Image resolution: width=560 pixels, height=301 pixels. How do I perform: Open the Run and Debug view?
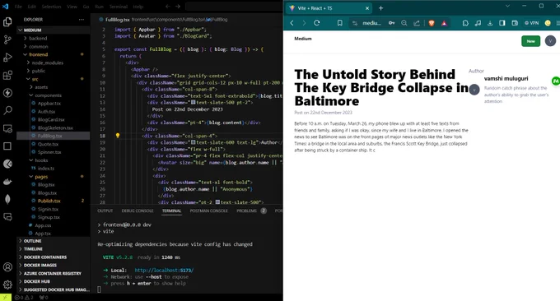[x=7, y=58]
